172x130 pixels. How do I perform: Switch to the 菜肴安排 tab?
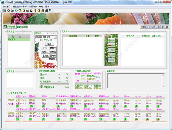tap(10, 27)
